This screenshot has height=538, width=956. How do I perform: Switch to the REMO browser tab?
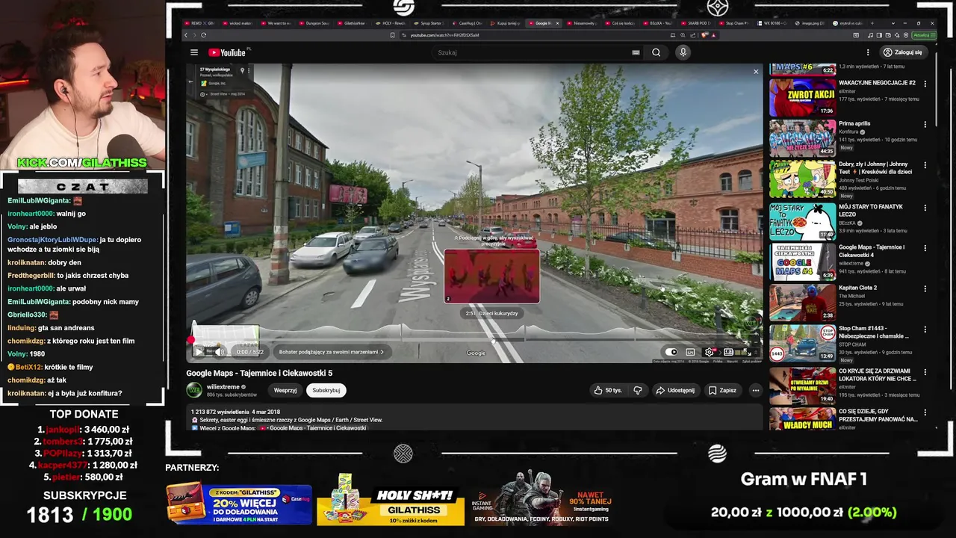pyautogui.click(x=199, y=23)
